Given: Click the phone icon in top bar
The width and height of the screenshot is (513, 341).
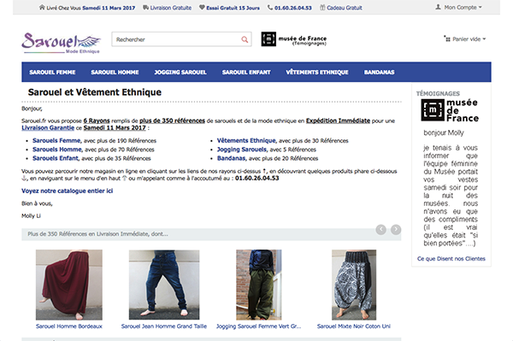Looking at the screenshot, I should [270, 7].
